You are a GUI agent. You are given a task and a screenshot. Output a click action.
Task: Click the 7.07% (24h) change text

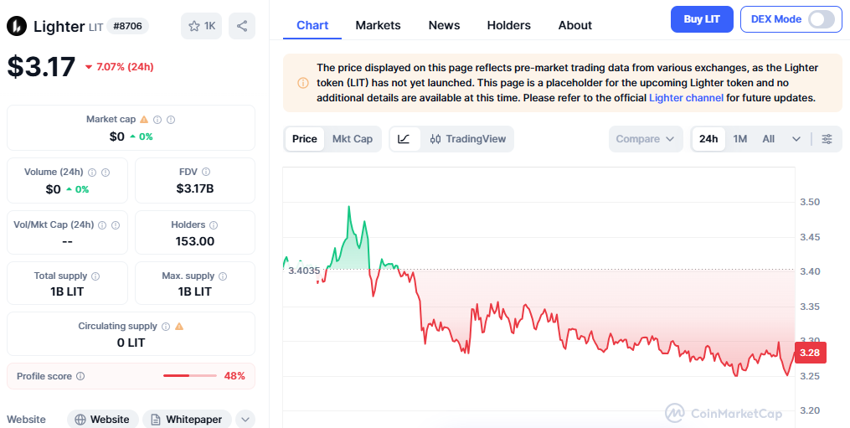(125, 67)
